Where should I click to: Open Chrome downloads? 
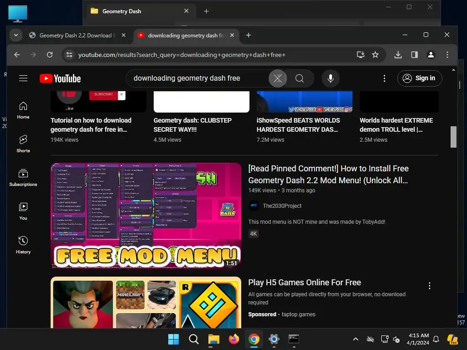click(398, 55)
